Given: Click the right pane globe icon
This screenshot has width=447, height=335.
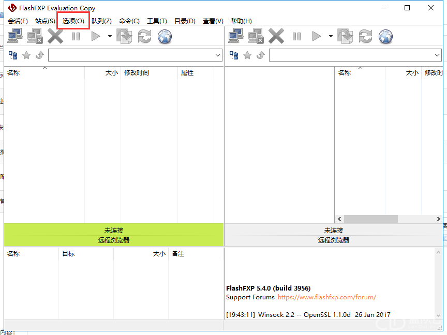Looking at the screenshot, I should [x=386, y=37].
